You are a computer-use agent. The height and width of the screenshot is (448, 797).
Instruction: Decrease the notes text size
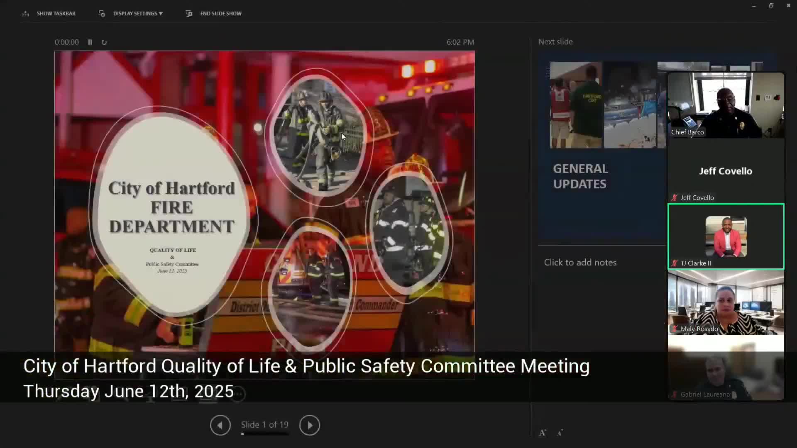[x=560, y=433]
